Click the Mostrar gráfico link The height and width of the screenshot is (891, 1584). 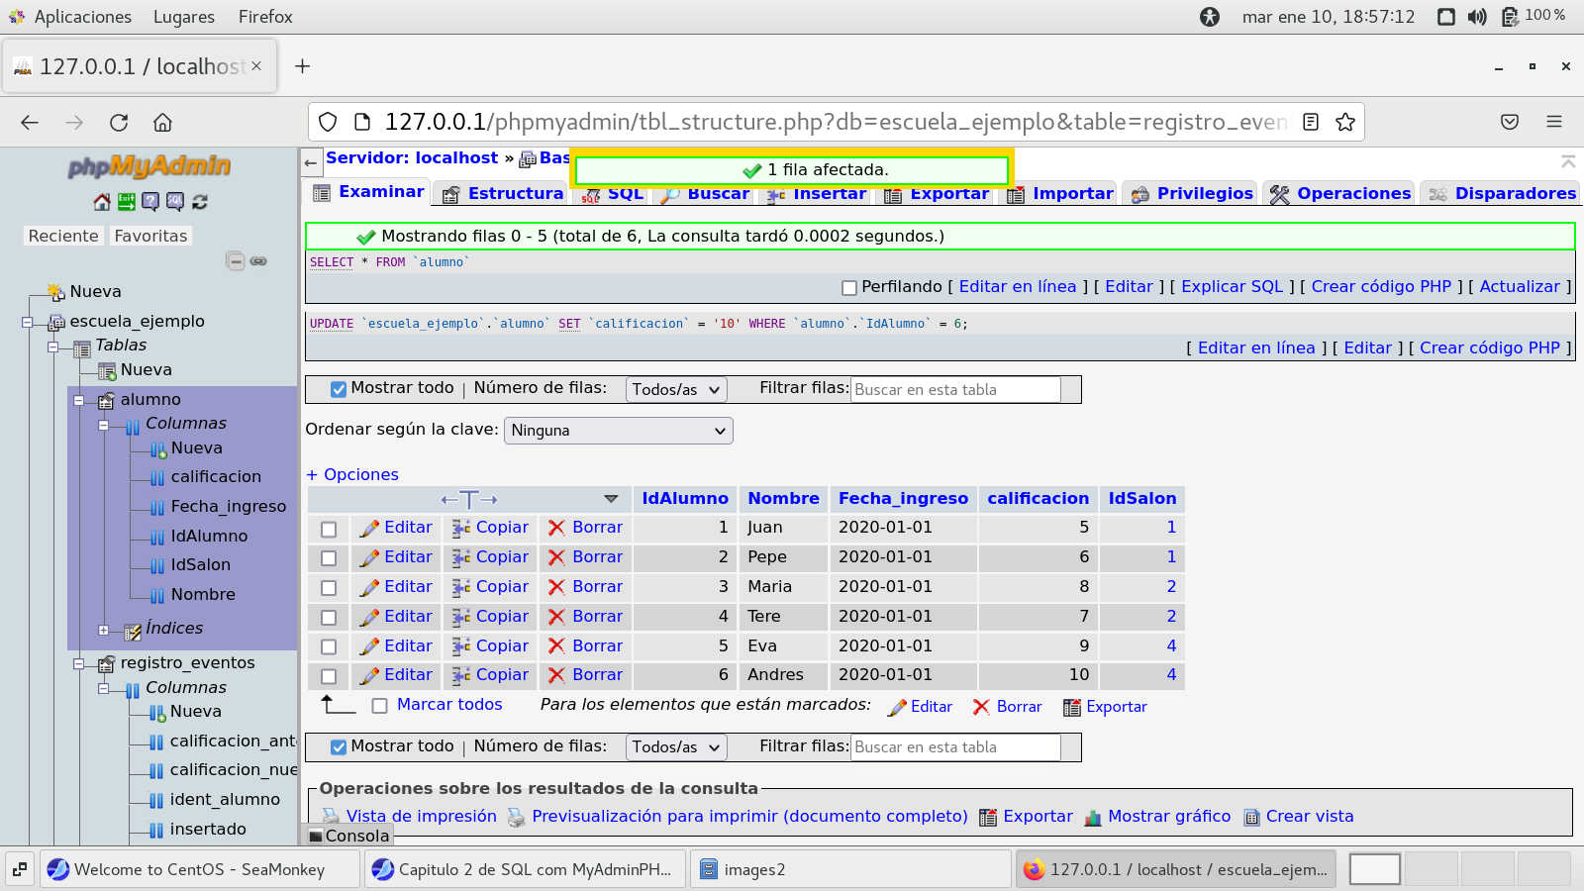pyautogui.click(x=1168, y=817)
